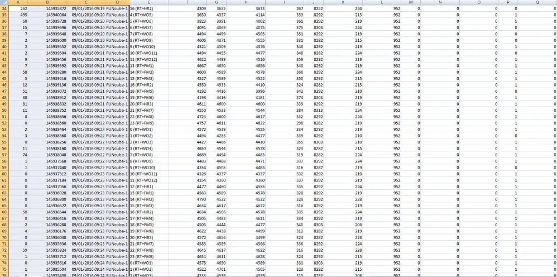557x277 pixels.
Task: Click cell containing 145936544
Action: click(x=47, y=212)
